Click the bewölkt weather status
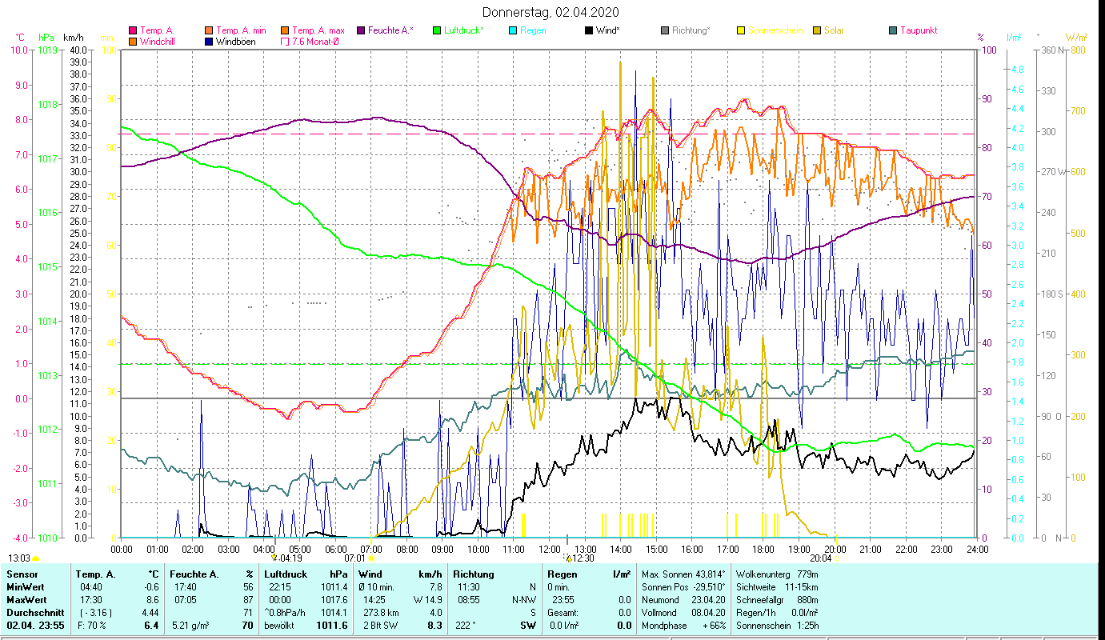1105x640 pixels. point(280,626)
